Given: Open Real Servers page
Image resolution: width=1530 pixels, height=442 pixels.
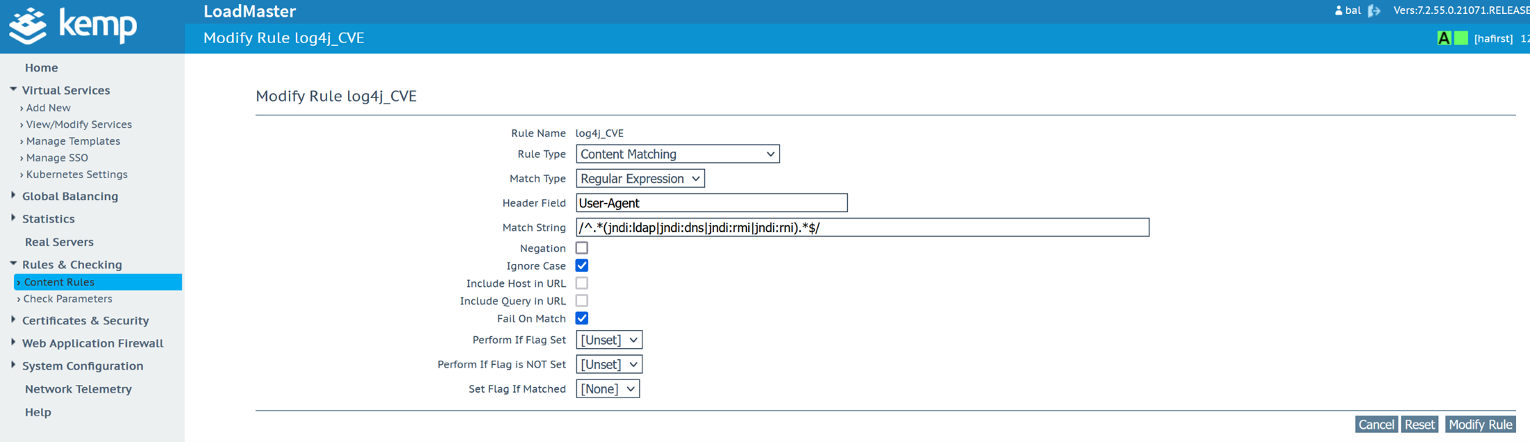Looking at the screenshot, I should click(59, 242).
